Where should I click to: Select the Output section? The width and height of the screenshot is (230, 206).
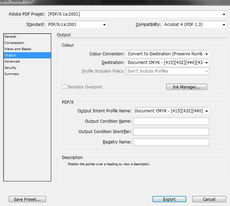click(27, 55)
